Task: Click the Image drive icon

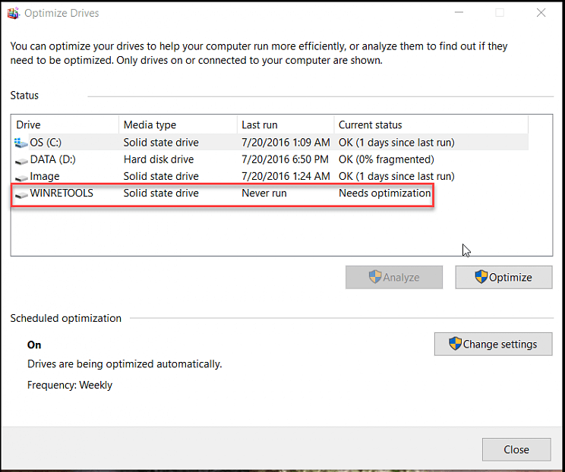Action: pyautogui.click(x=21, y=178)
